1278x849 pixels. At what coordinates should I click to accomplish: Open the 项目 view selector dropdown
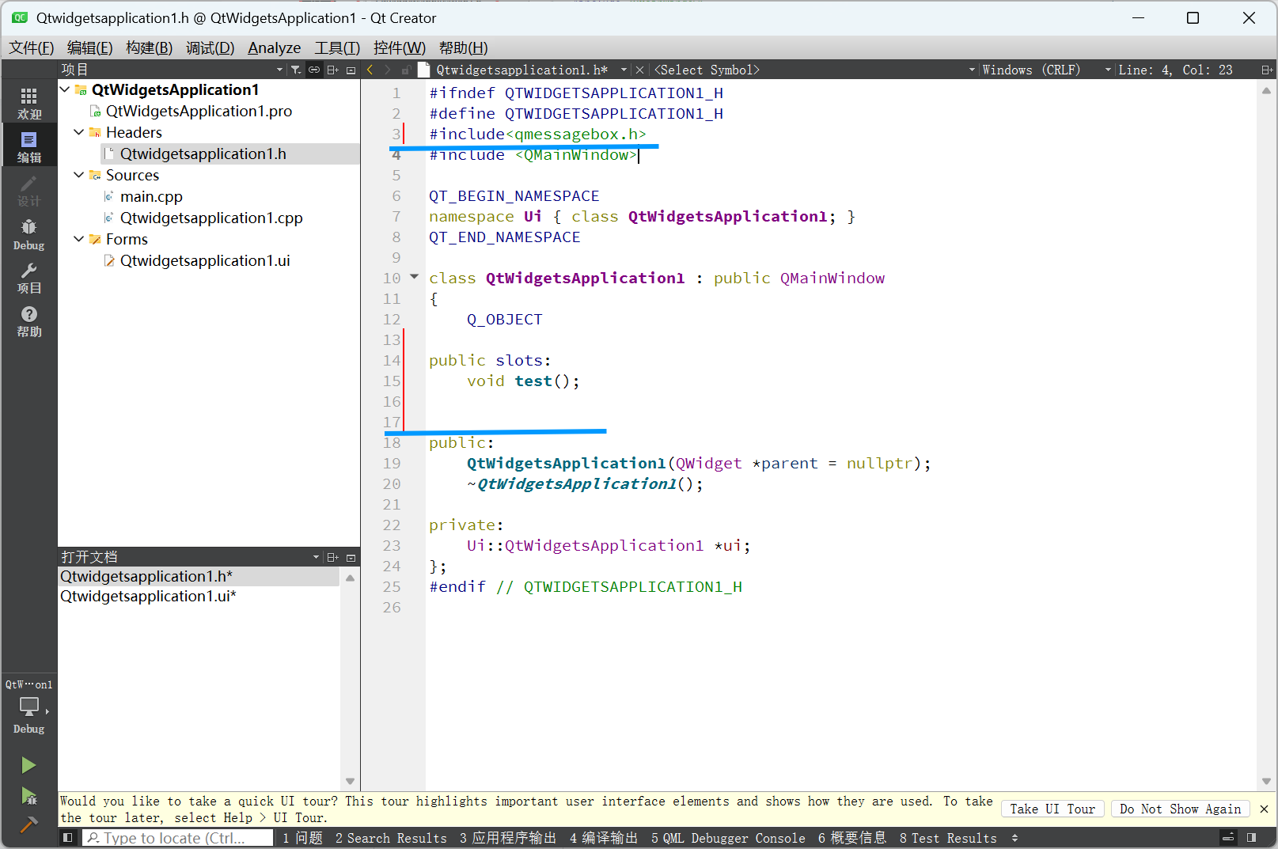tap(173, 70)
